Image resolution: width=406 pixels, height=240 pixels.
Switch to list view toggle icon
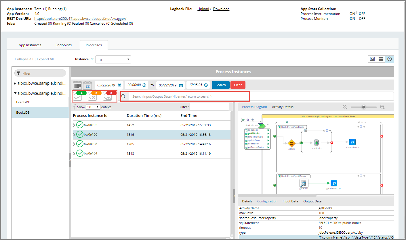[x=381, y=59]
